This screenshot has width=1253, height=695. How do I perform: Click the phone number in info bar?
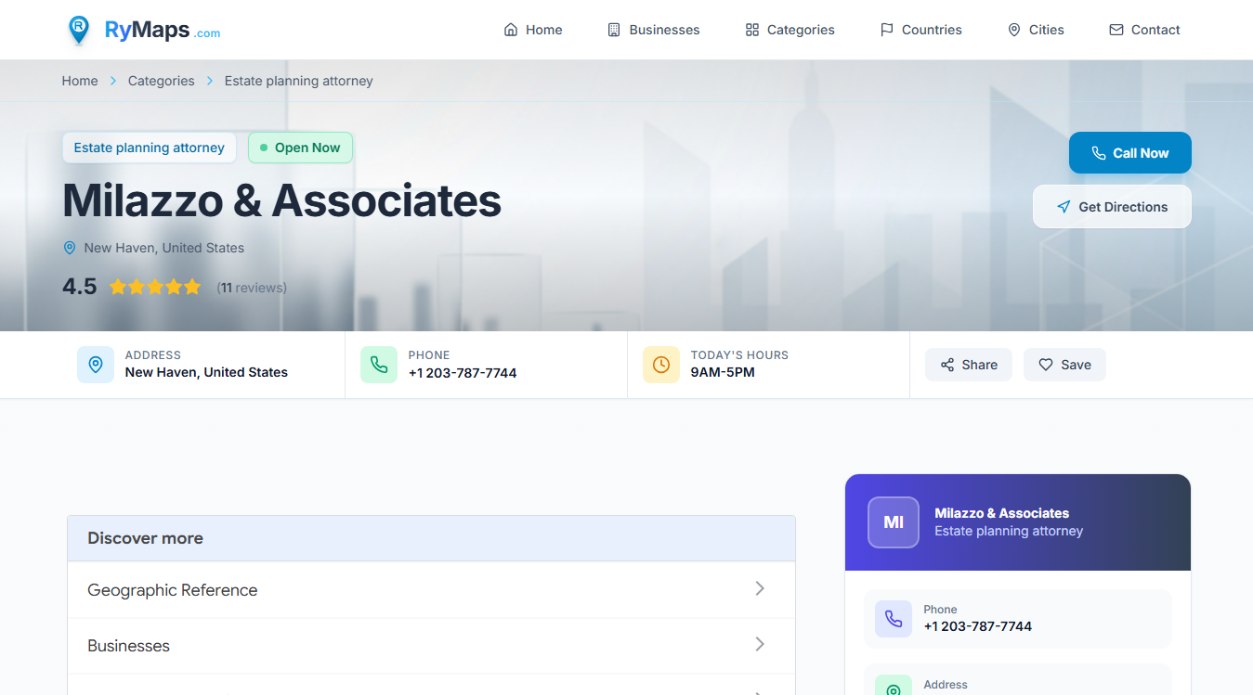[463, 373]
